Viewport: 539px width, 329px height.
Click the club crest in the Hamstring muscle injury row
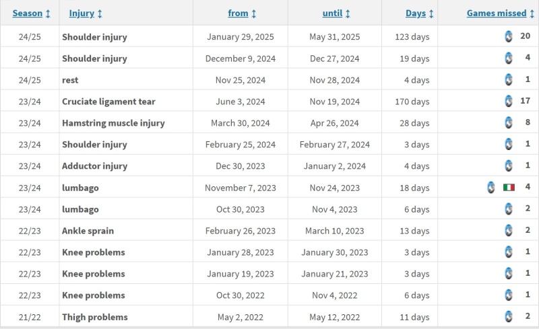pyautogui.click(x=509, y=122)
